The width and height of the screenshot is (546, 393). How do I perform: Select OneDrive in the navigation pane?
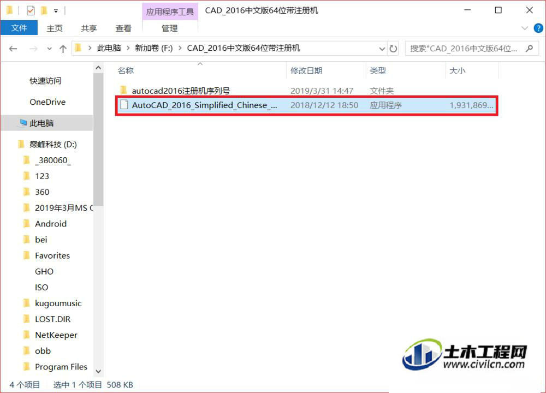pos(48,102)
